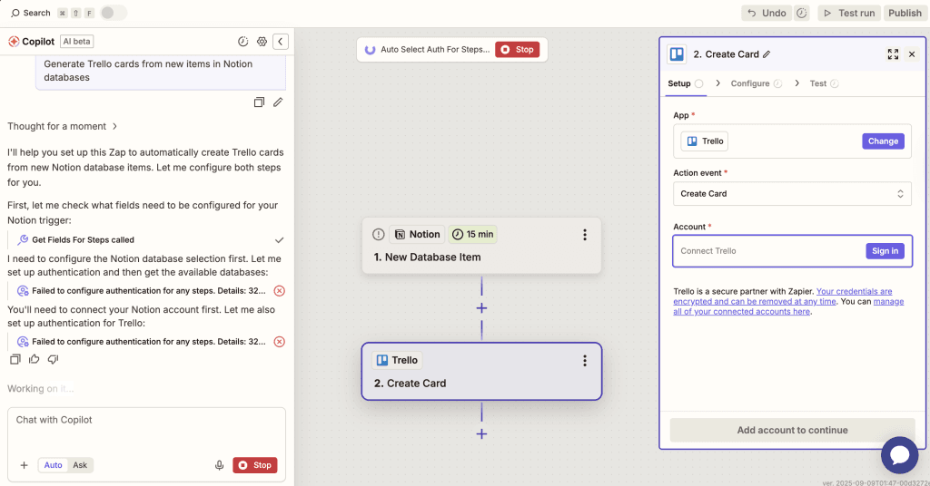Click the 15 min polling badge

click(x=472, y=235)
